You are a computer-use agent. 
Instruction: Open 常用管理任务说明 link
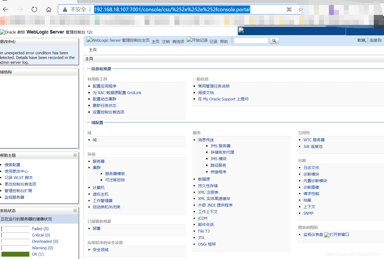tap(214, 86)
